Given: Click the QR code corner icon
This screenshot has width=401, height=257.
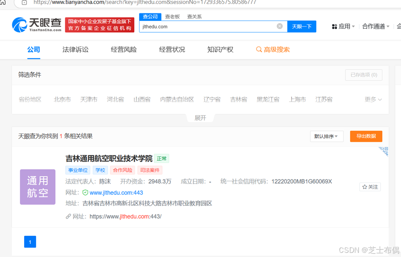Looking at the screenshot, I should click(383, 151).
